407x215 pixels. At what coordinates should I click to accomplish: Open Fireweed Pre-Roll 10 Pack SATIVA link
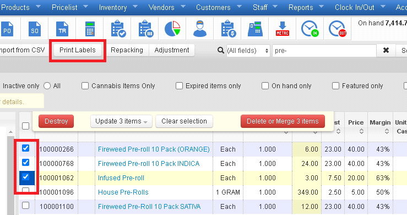tap(149, 206)
